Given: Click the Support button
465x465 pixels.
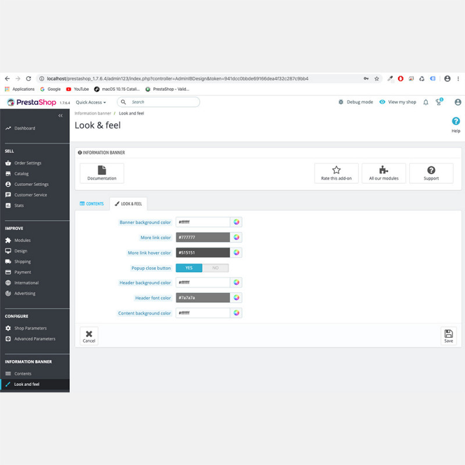Looking at the screenshot, I should pos(431,173).
